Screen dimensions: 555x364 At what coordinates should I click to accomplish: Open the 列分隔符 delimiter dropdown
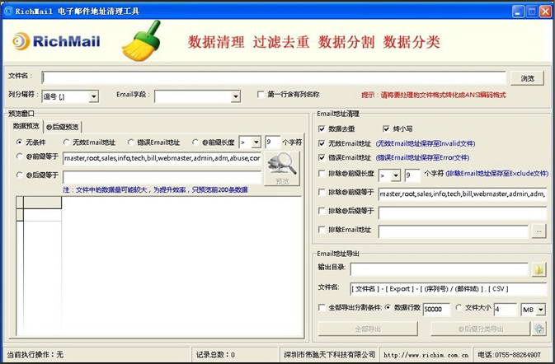(94, 96)
